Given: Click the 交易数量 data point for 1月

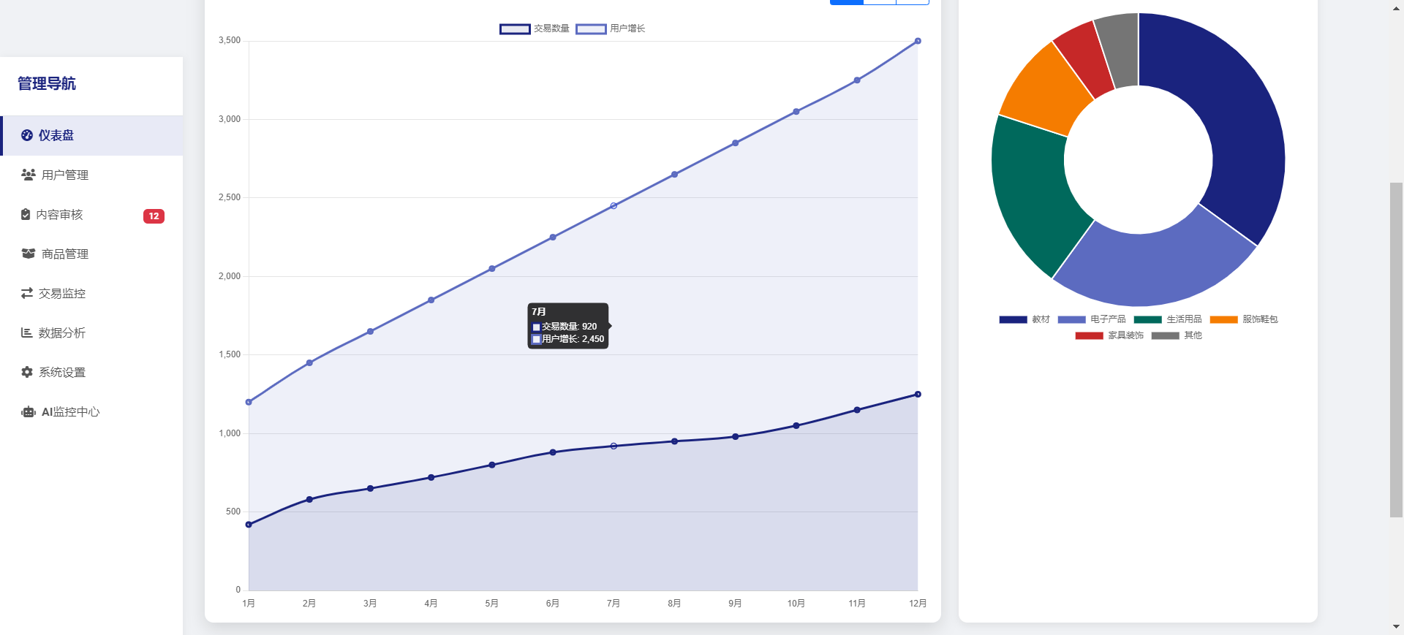Looking at the screenshot, I should pos(249,525).
